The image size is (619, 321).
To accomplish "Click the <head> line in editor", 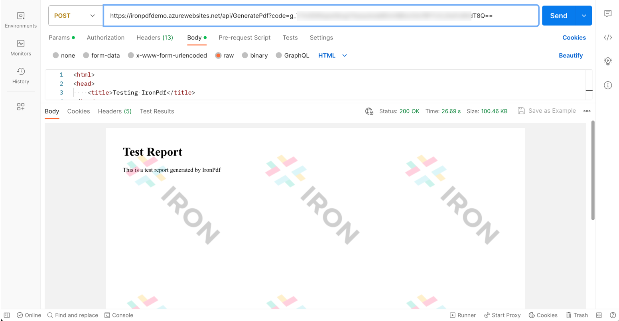I will (84, 84).
